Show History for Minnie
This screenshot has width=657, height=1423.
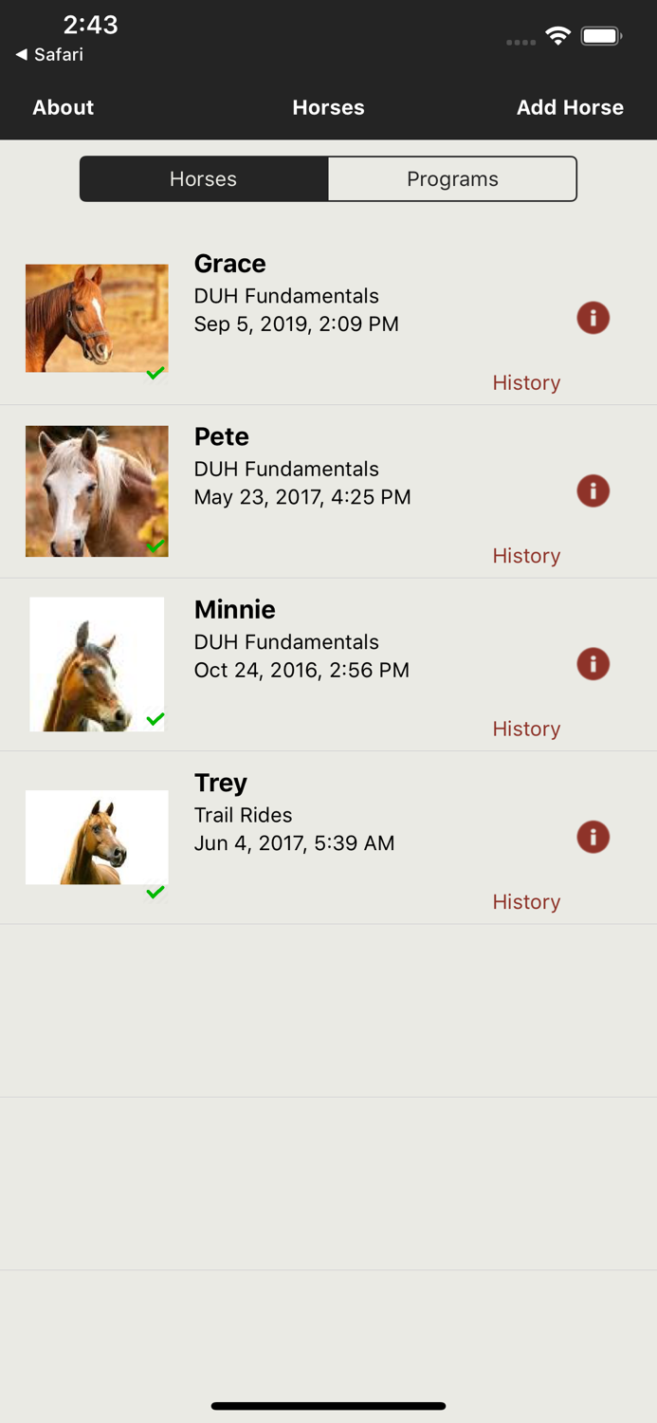pyautogui.click(x=526, y=729)
